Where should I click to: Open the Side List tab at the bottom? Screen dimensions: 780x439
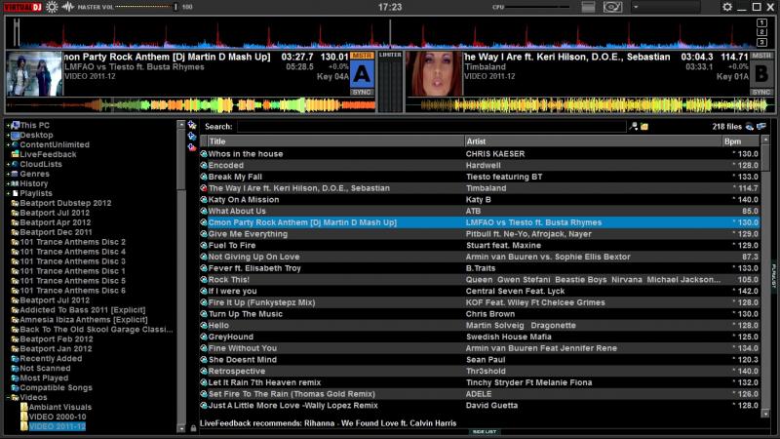(484, 432)
